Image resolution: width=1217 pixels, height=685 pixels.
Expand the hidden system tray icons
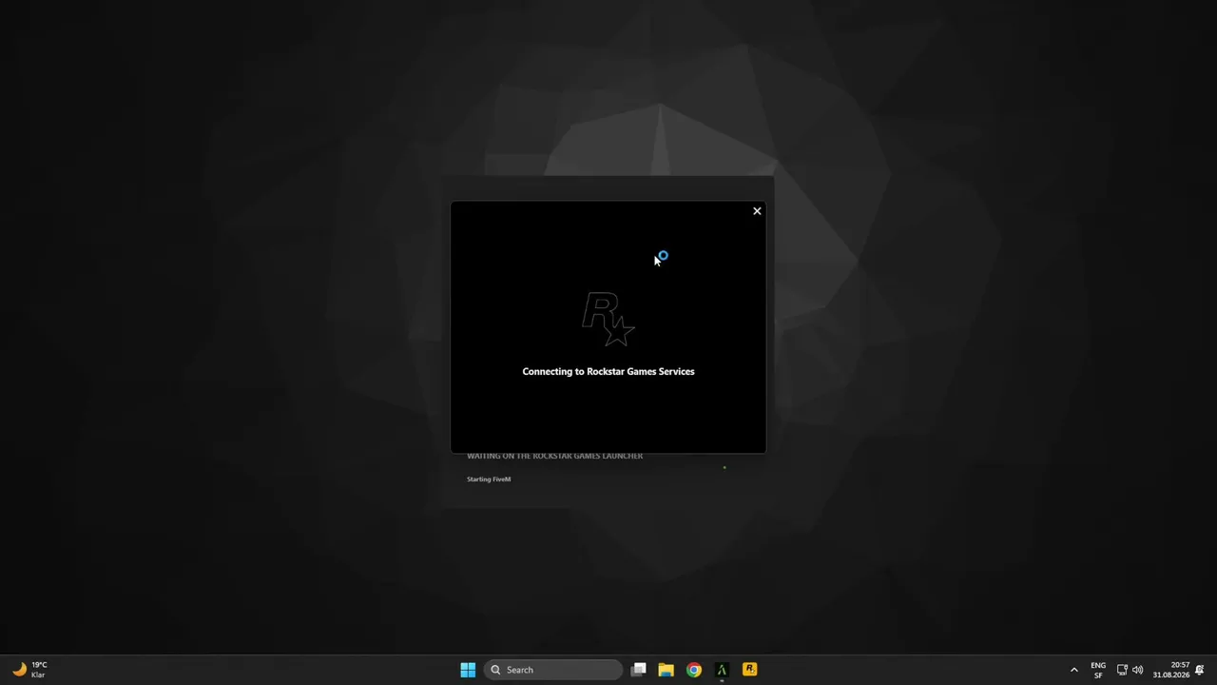[1074, 670]
